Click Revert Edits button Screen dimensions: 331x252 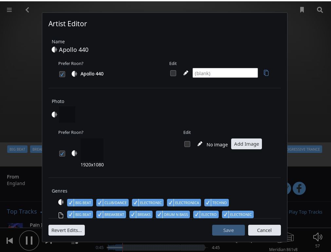click(66, 230)
